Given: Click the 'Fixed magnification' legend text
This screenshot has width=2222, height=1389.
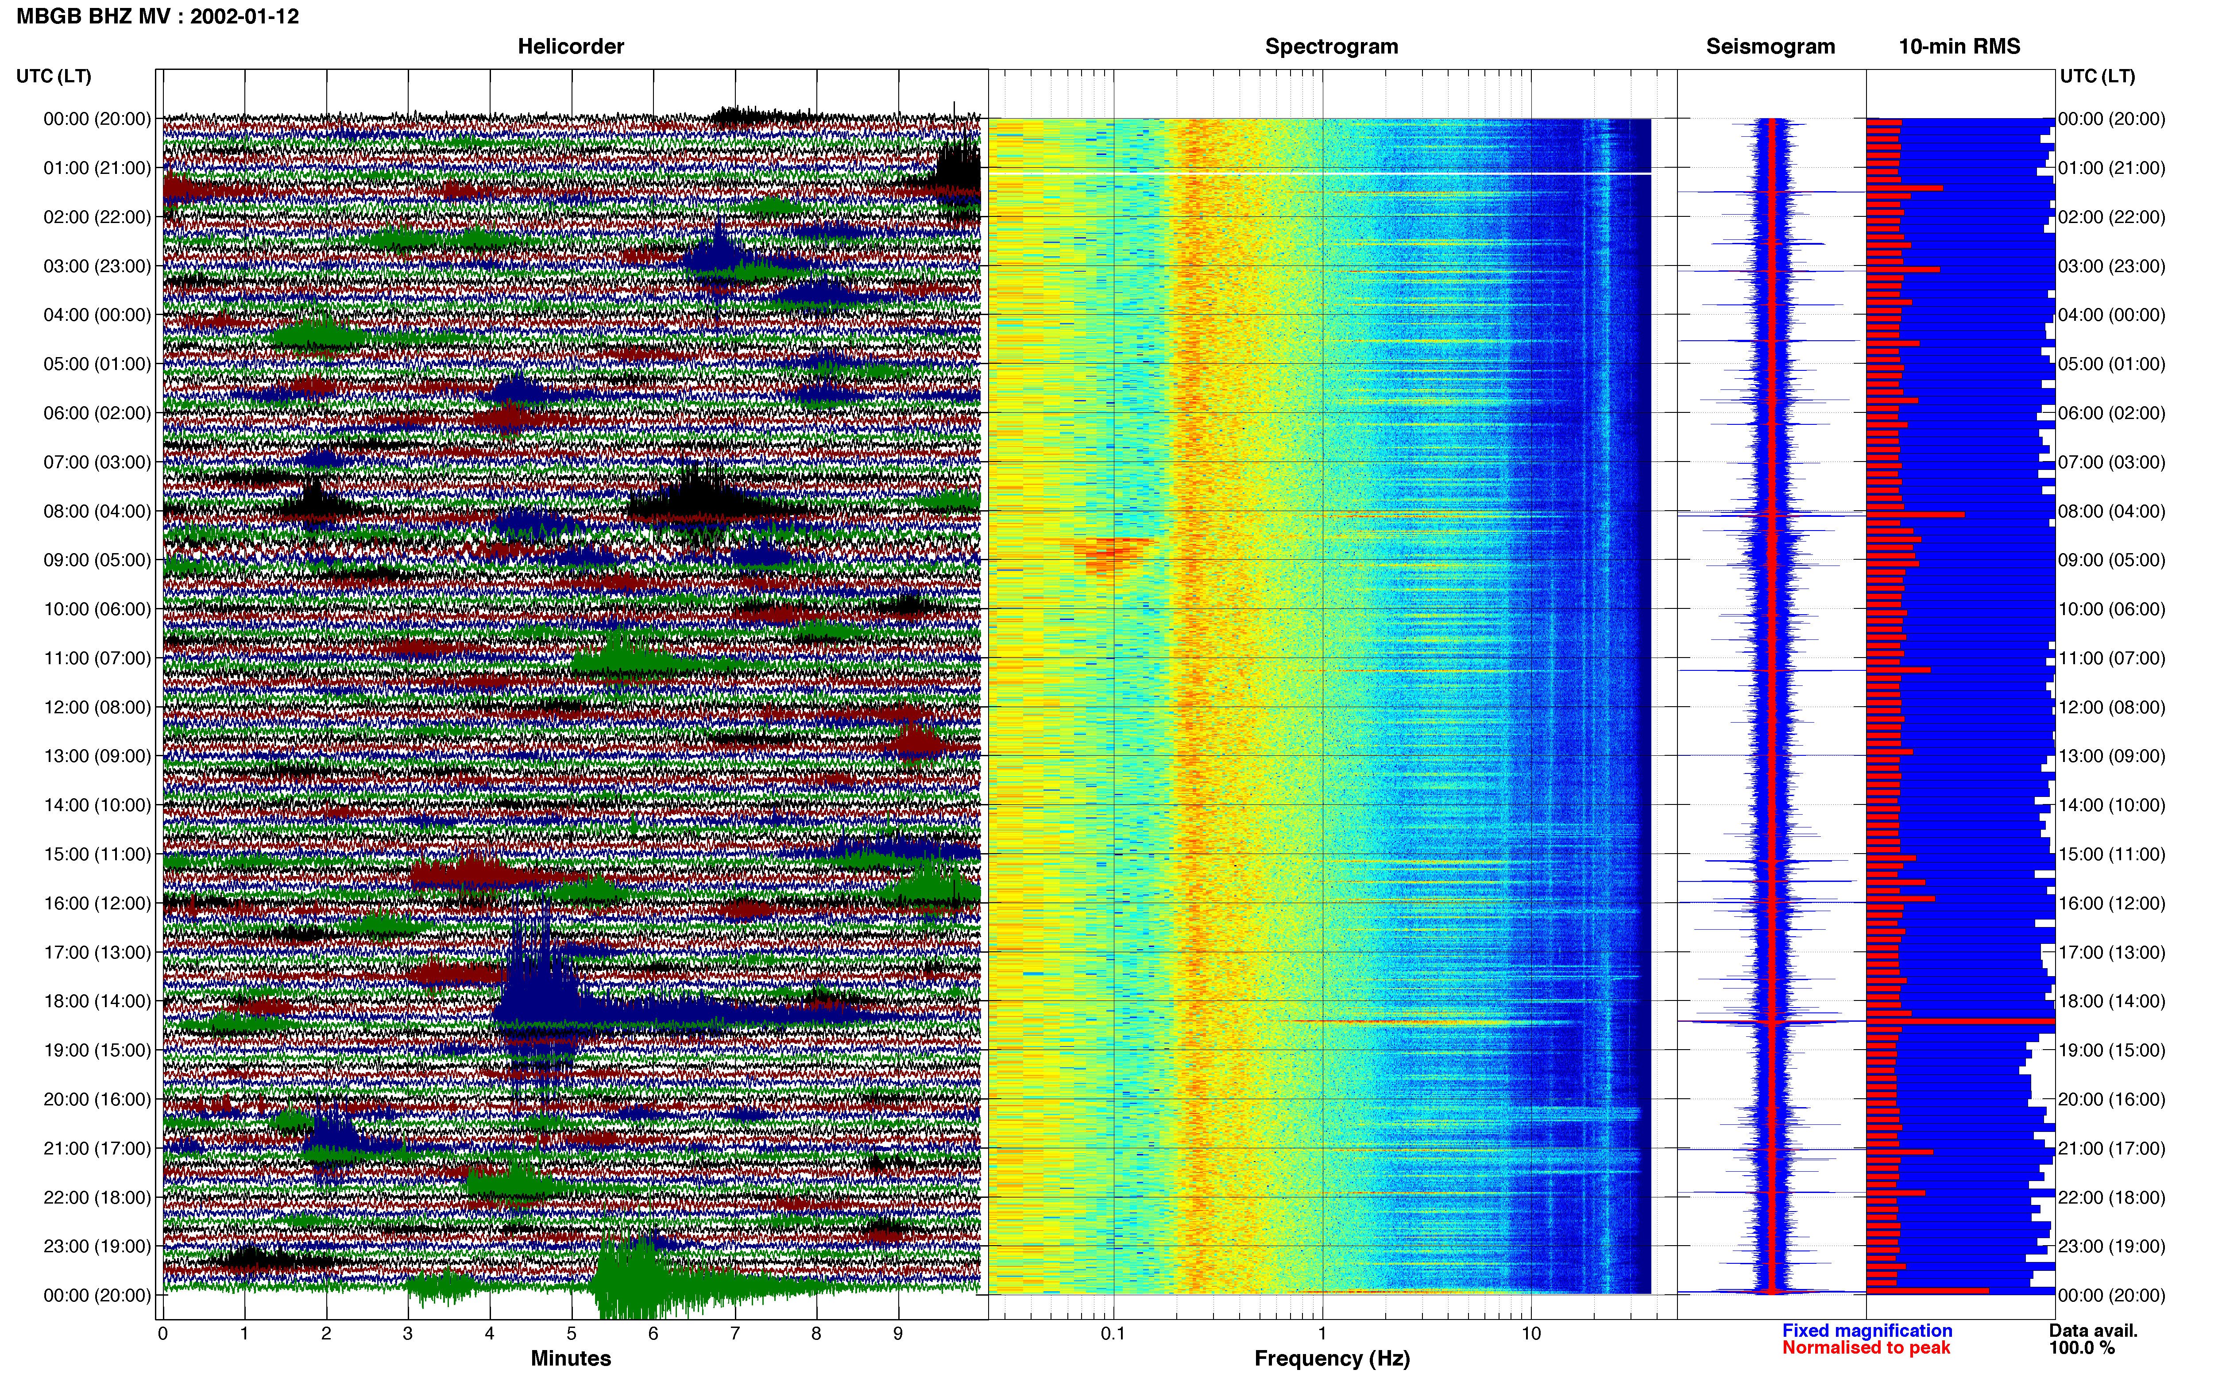Looking at the screenshot, I should pos(1866,1330).
